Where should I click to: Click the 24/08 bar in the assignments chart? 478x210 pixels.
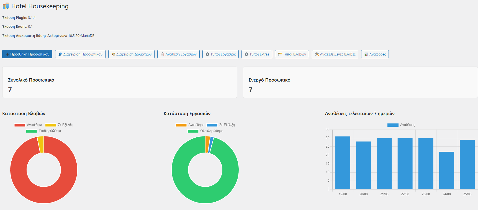(446, 170)
